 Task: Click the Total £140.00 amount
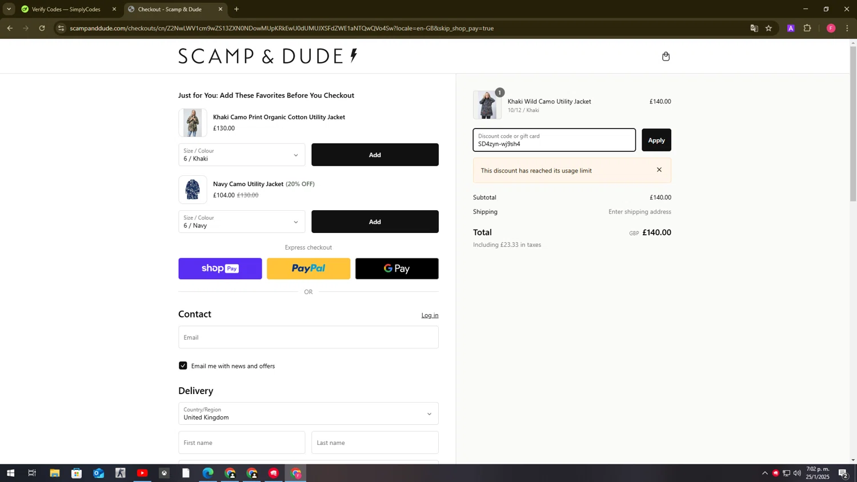(656, 232)
